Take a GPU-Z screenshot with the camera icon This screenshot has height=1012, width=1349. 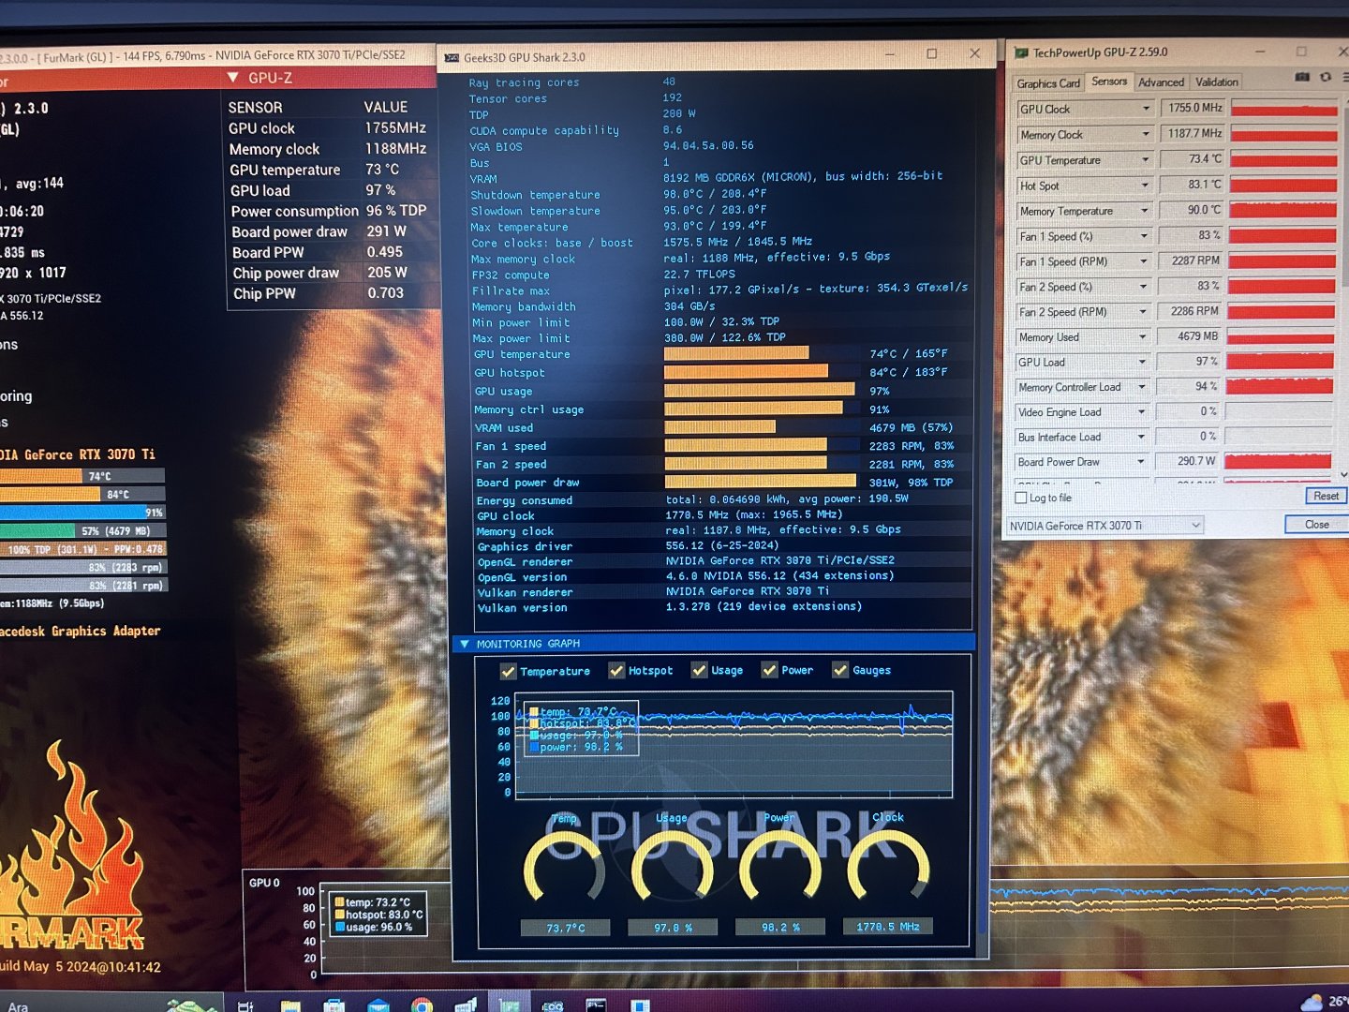[x=1302, y=77]
